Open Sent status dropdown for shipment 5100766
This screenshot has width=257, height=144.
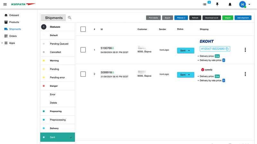coord(186,51)
